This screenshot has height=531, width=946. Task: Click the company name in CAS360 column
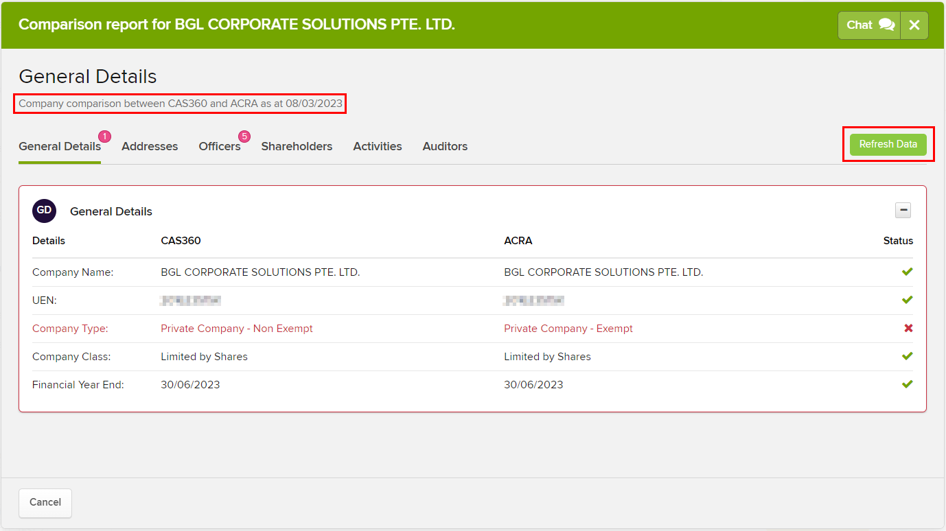click(260, 272)
